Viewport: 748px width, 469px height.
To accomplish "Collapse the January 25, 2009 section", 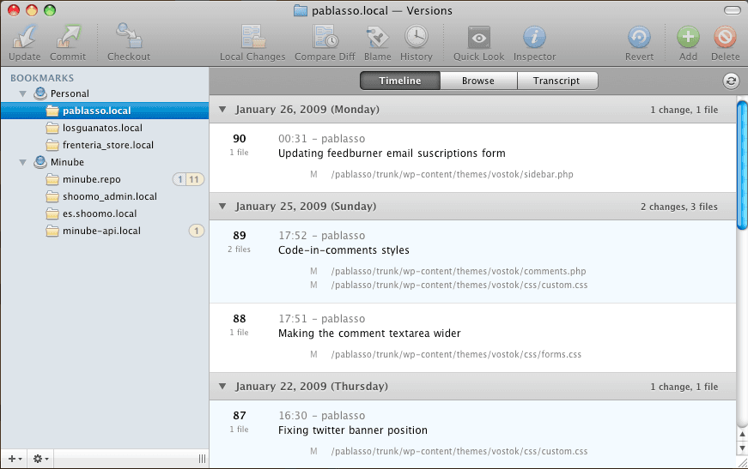I will click(222, 207).
